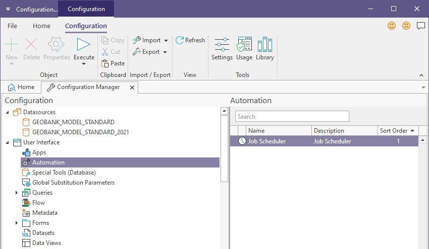Open the Library tool

point(264,49)
